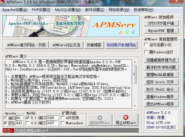Viewport: 185px width, 137px height.
Task: Toggle 随Windows运行 checkbox
Action: click(x=147, y=52)
